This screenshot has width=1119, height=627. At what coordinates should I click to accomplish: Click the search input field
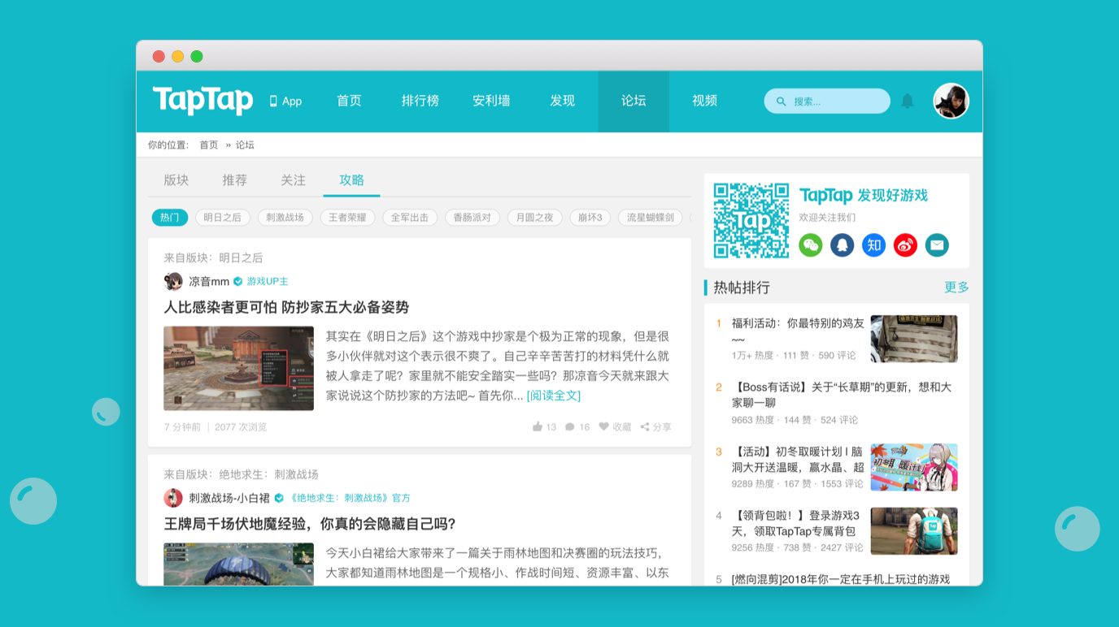tap(834, 102)
